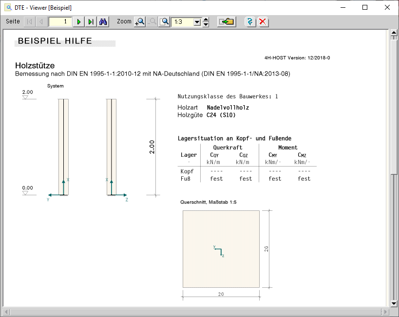Click the zoom to page magnifier icon
Viewport: 399px width, 317px height.
[165, 22]
